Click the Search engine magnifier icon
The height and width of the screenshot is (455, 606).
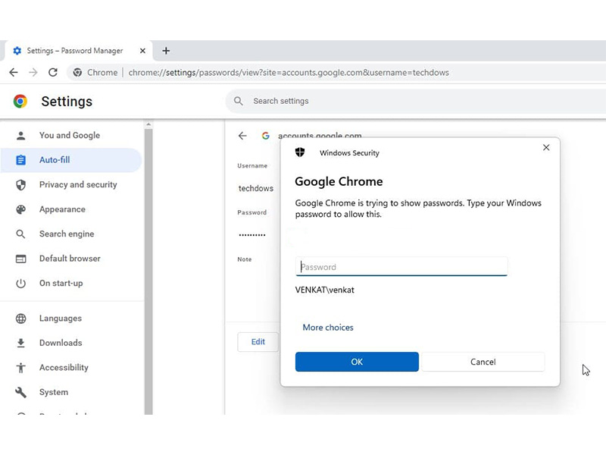pos(21,234)
